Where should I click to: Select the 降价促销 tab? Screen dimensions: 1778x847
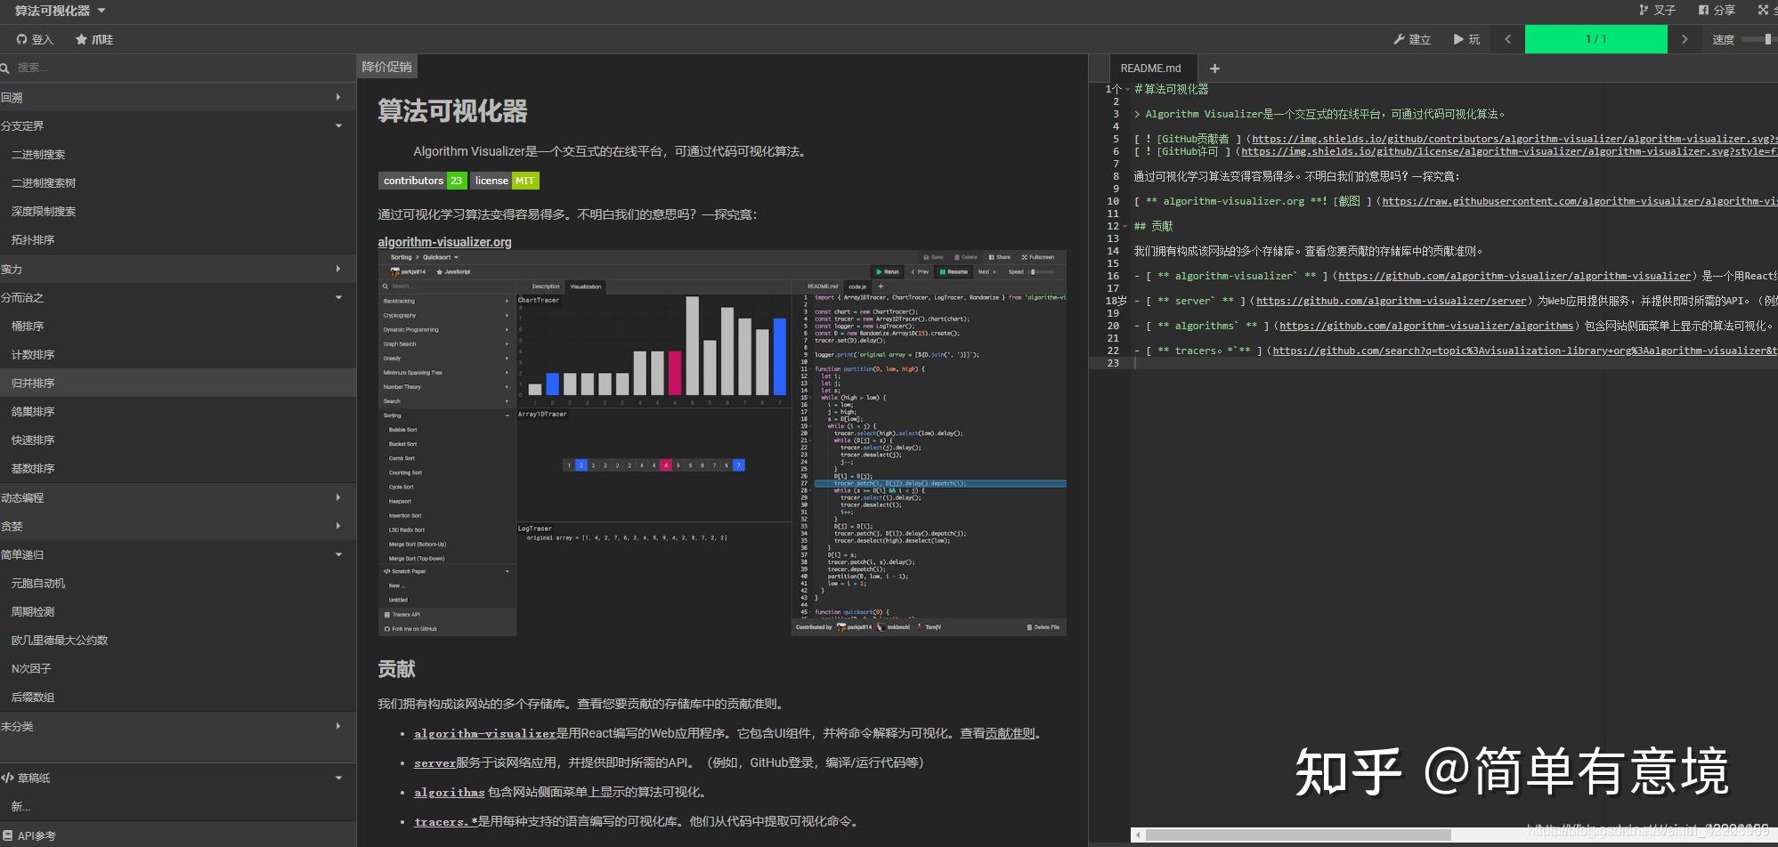(386, 67)
